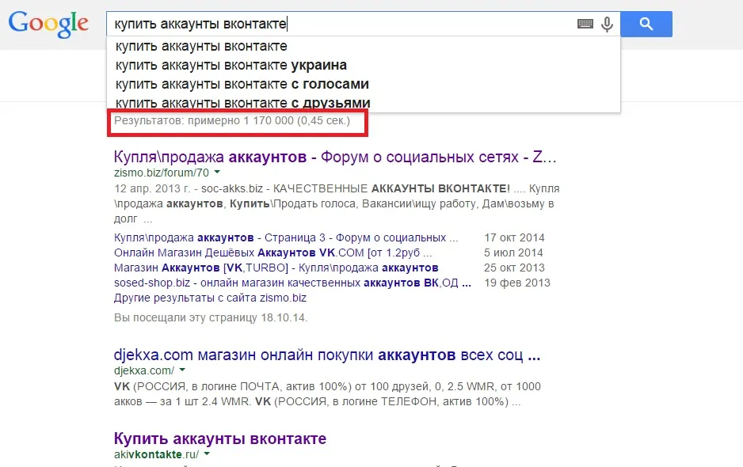Open bold 'Купить аккаунты вконтакте' result title
This screenshot has width=743, height=467.
(x=220, y=439)
